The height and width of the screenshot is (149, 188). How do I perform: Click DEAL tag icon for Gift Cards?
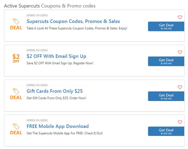click(x=16, y=94)
